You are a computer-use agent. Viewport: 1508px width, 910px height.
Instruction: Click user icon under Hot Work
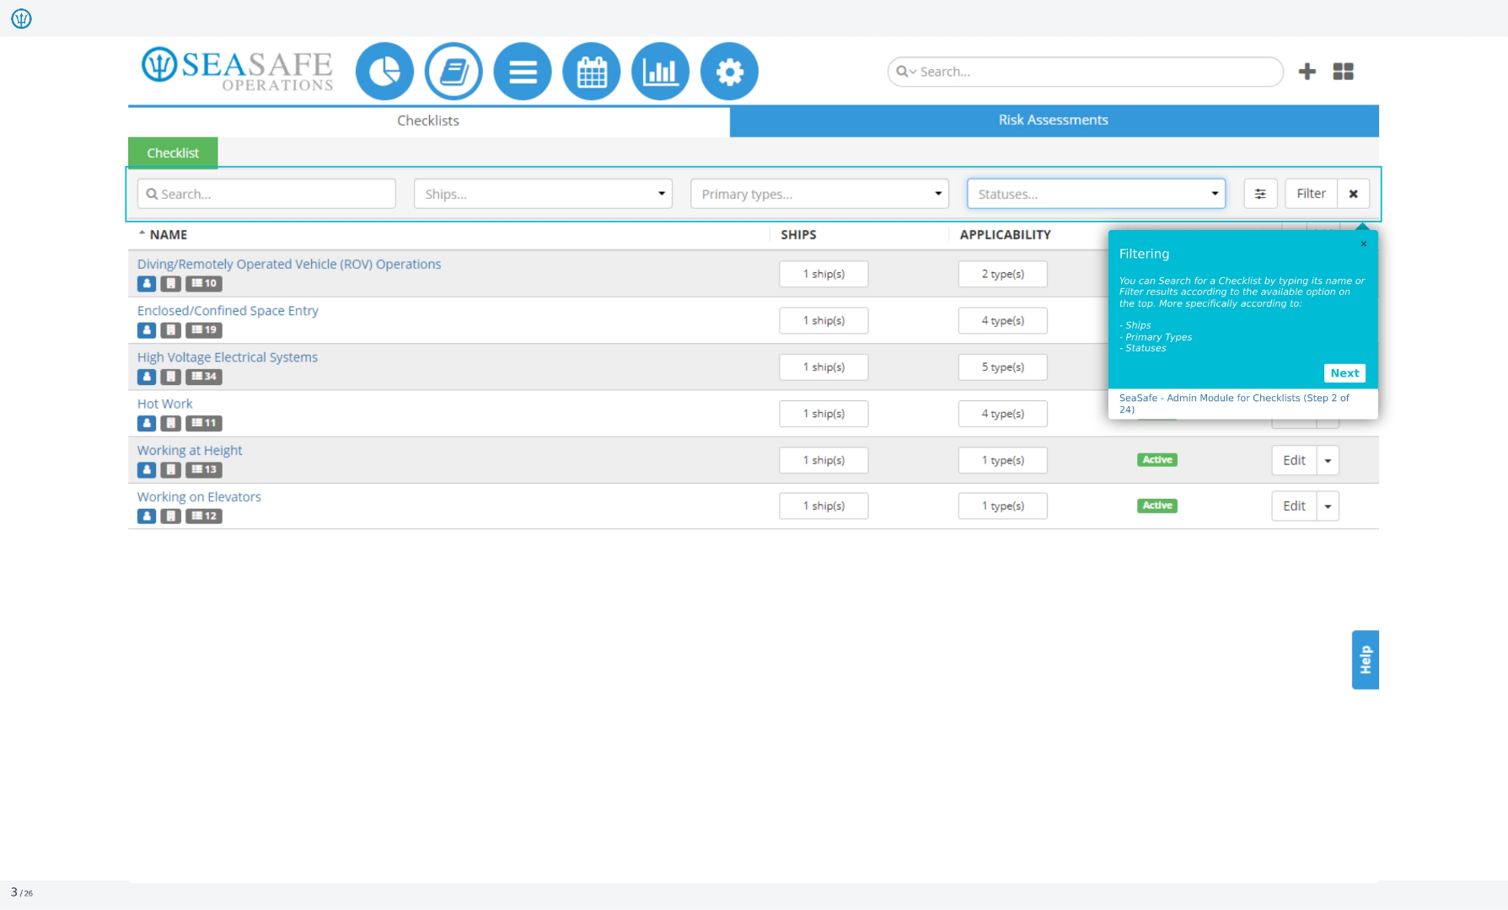point(147,423)
